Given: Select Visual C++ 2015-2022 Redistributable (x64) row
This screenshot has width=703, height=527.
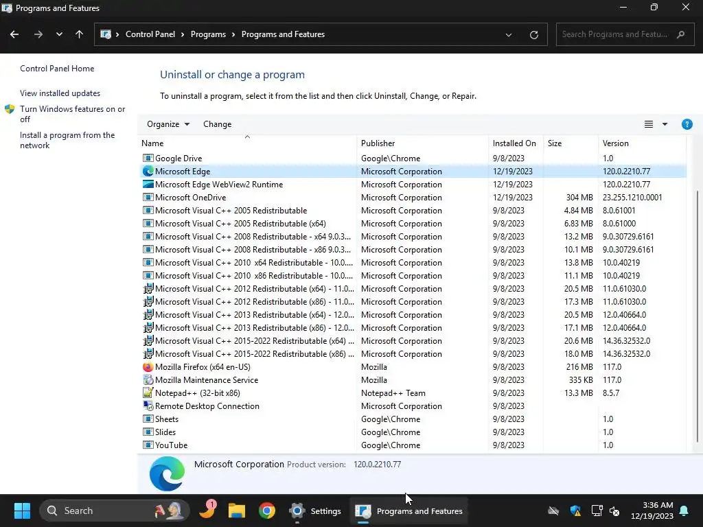Looking at the screenshot, I should (x=413, y=340).
